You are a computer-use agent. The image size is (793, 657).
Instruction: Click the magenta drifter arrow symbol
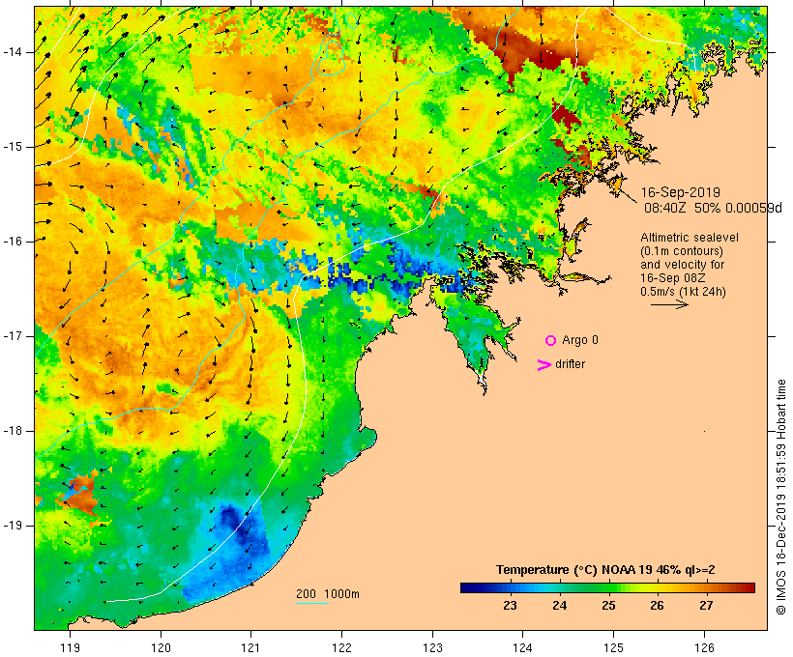coord(543,365)
